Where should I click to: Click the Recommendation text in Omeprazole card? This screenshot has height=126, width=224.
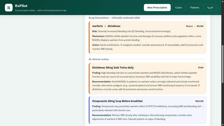tap(142, 117)
